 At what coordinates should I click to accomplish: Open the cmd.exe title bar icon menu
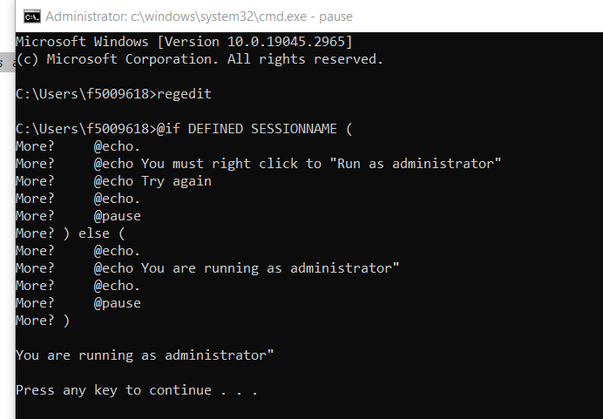pyautogui.click(x=32, y=17)
